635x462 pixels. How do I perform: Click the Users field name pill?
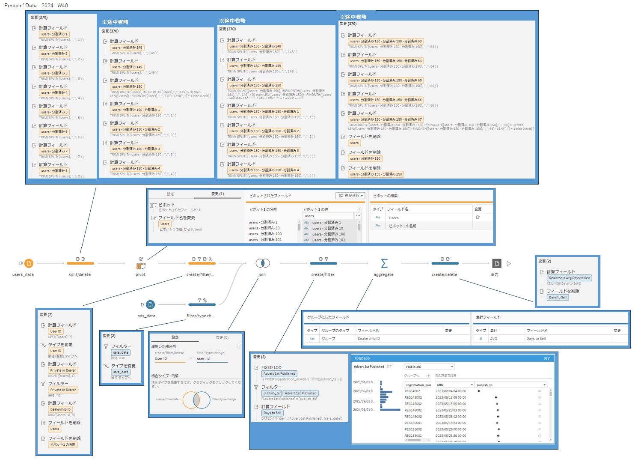point(165,224)
